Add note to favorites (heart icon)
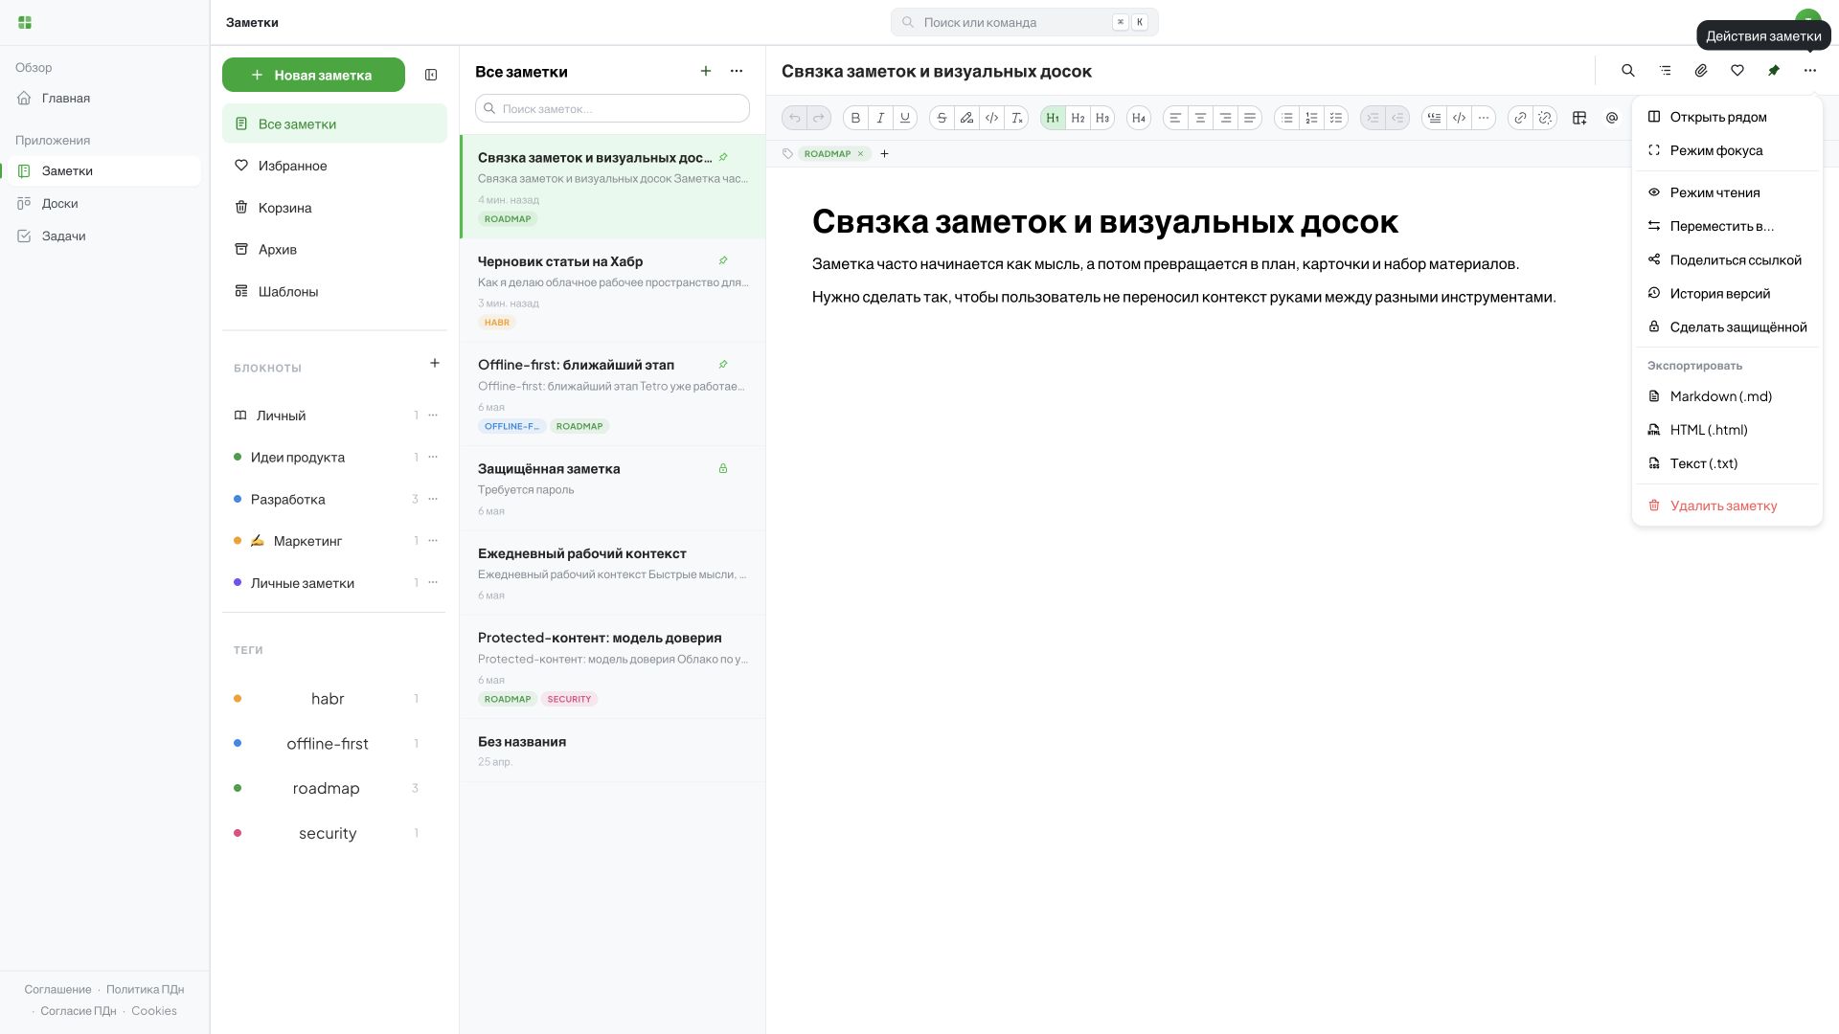 (x=1737, y=70)
